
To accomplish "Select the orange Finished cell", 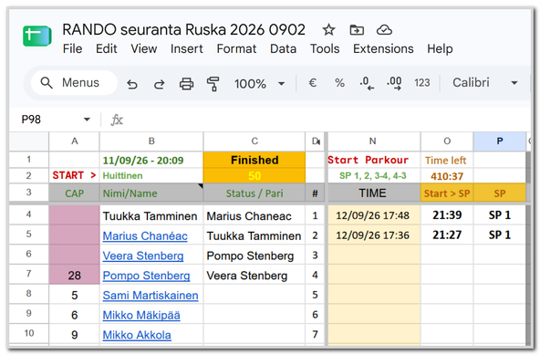I will click(x=254, y=160).
